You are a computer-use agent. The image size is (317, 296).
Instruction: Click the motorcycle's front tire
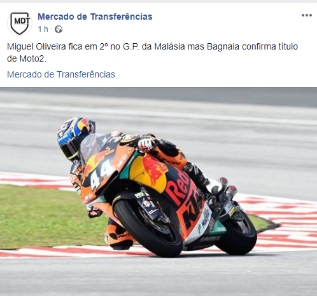[x=147, y=224]
